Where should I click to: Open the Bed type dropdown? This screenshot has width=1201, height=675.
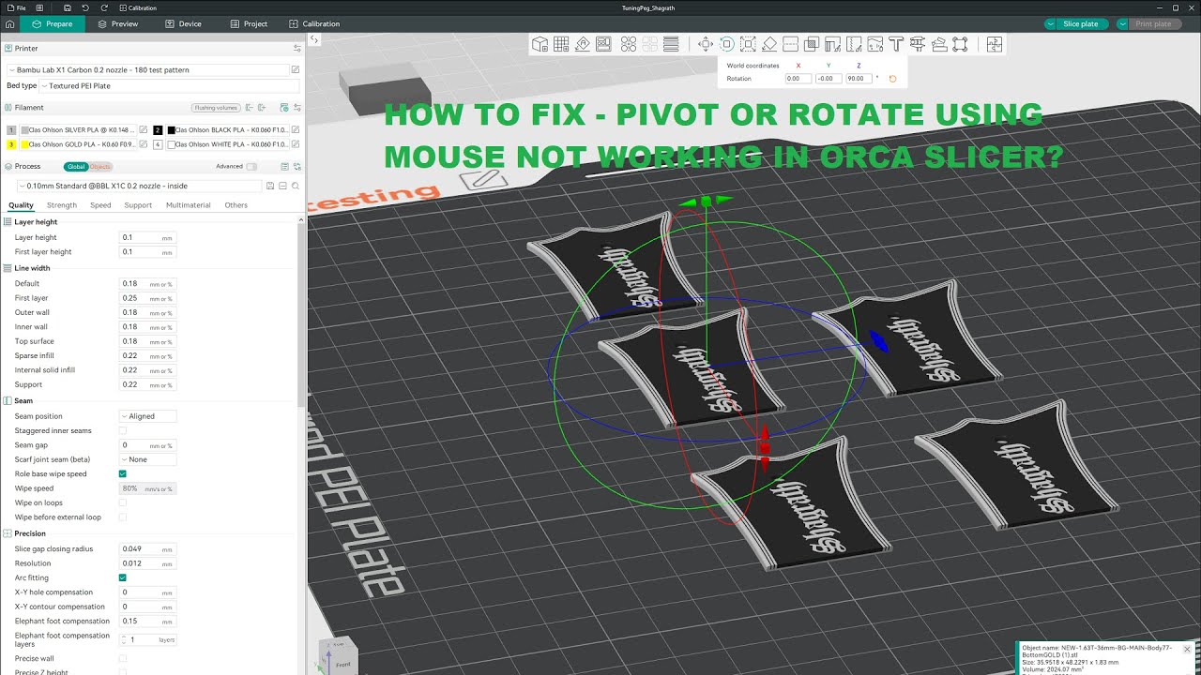pos(169,85)
